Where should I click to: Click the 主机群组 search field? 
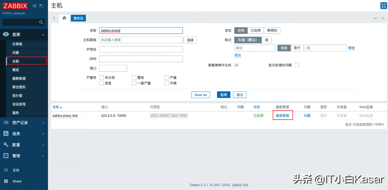pos(141,40)
